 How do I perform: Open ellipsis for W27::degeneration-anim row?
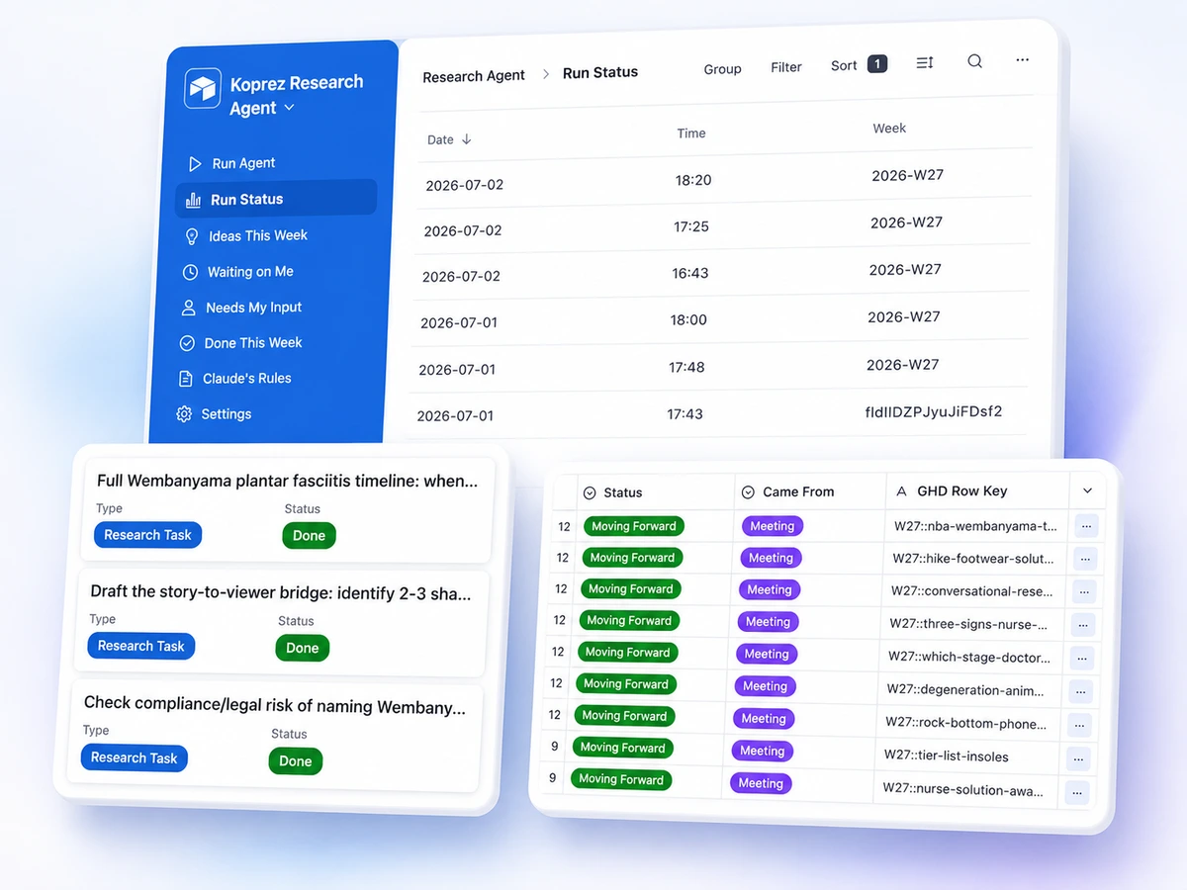pyautogui.click(x=1081, y=691)
